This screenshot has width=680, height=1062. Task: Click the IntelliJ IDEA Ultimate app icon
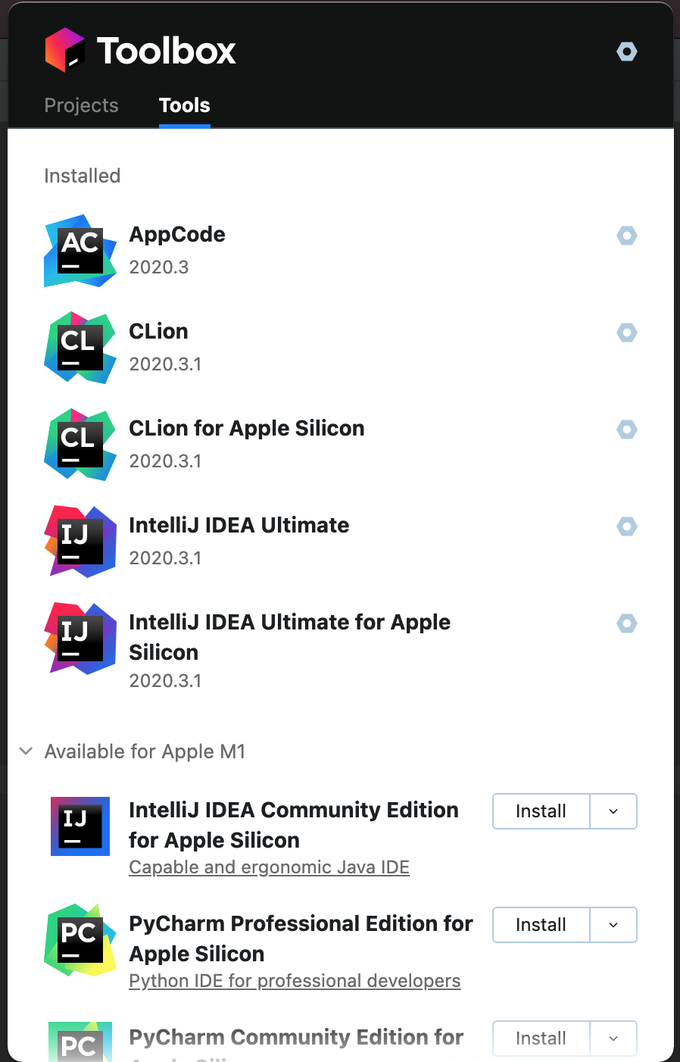click(x=80, y=542)
